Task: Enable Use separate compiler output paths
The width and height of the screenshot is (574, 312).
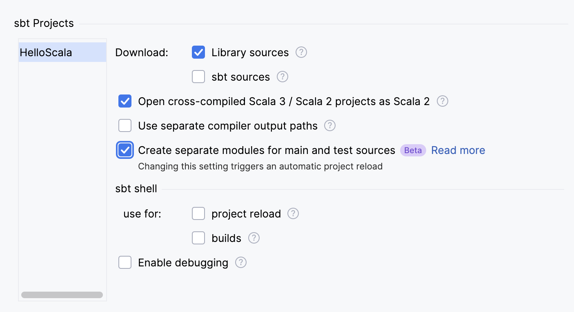Action: pos(125,126)
